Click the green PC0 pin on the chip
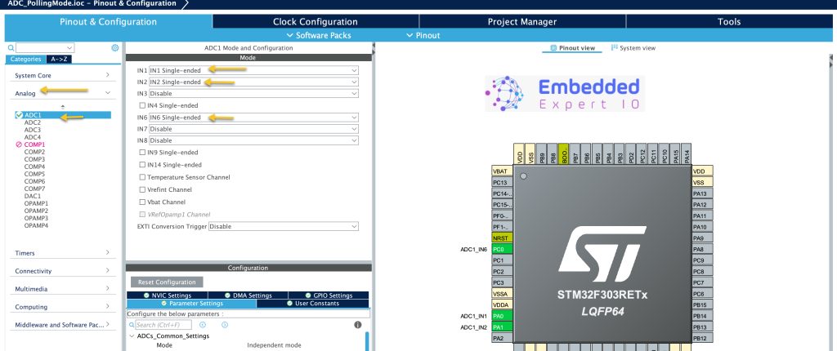This screenshot has height=351, width=837. (503, 249)
